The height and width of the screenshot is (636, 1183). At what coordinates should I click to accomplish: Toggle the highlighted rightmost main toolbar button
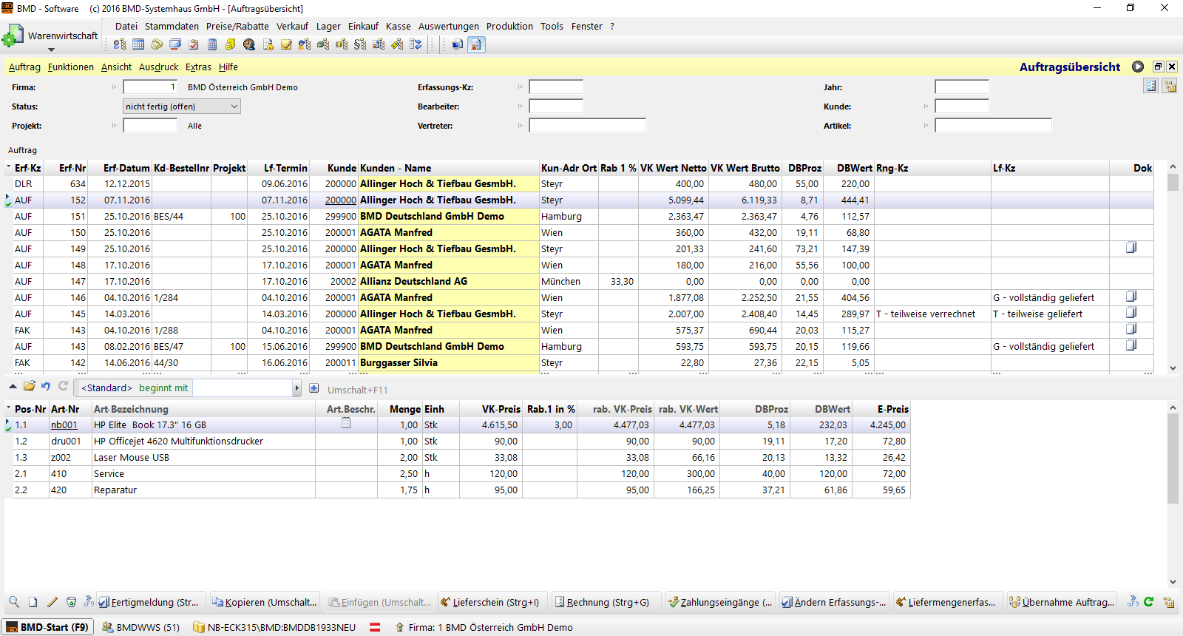coord(476,44)
